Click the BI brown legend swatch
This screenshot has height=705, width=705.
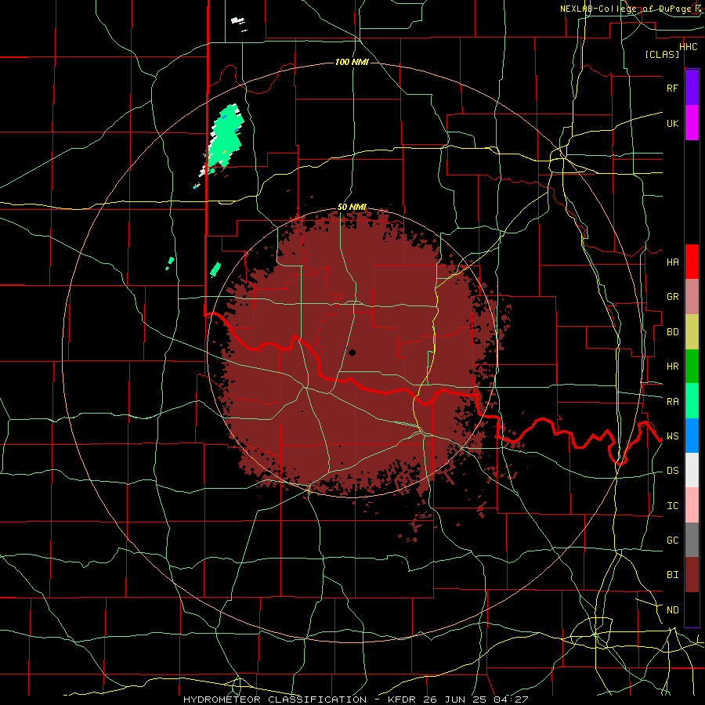coord(692,575)
